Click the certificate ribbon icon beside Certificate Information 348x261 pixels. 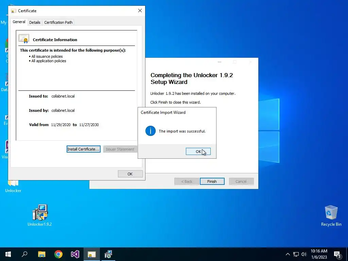24,39
